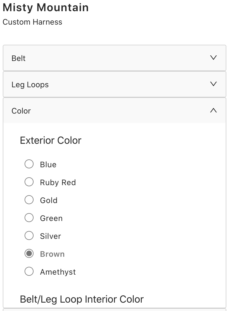Screen dimensions: 228x311
Task: Select Blue exterior color radio button
Action: pos(29,164)
